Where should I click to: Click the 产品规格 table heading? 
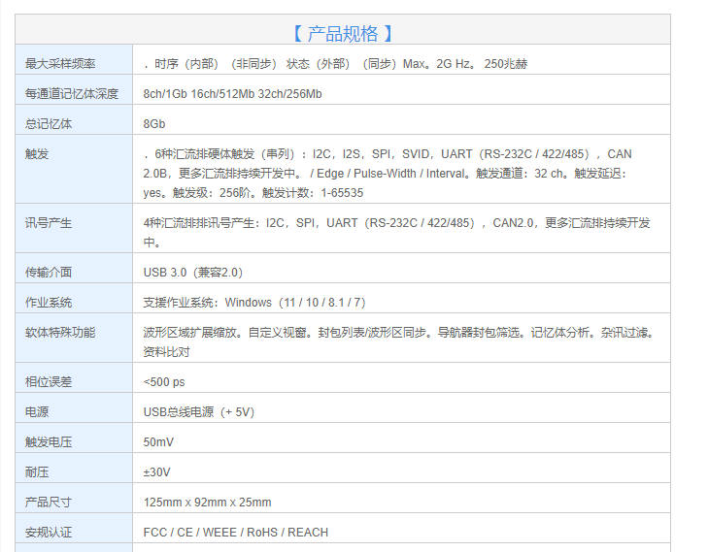342,33
